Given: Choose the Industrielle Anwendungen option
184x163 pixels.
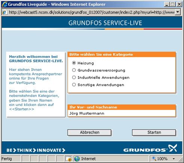Looking at the screenshot, I should [x=74, y=77].
